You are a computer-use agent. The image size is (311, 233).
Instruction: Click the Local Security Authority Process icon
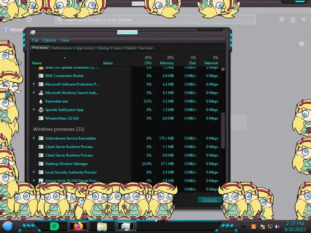pos(41,172)
